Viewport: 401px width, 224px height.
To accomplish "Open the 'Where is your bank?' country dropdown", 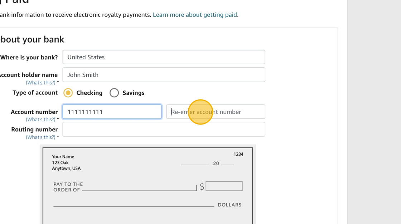I will 164,57.
